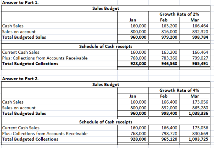Click the Jan column header in Part 1
The image size is (214, 148).
click(133, 20)
